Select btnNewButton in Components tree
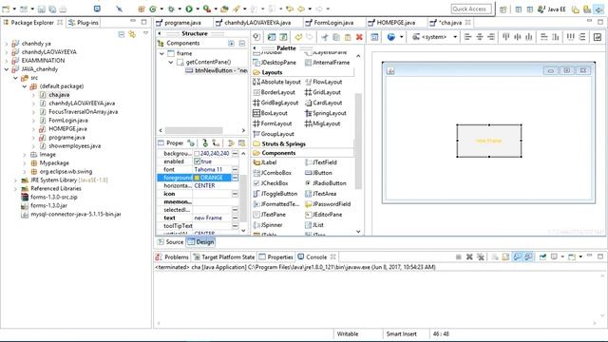The width and height of the screenshot is (608, 342). click(x=217, y=70)
